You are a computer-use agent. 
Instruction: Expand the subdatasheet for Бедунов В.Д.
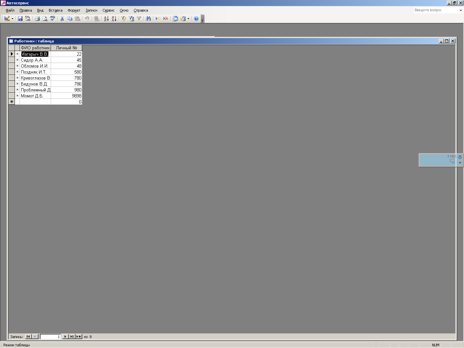coord(17,84)
